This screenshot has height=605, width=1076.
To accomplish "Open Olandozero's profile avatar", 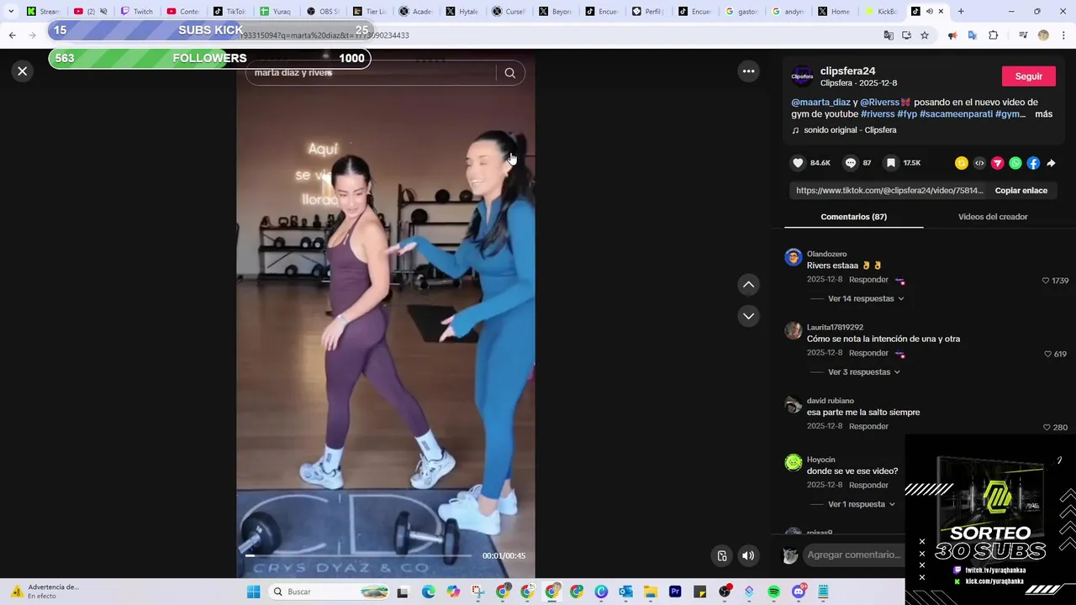I will [x=794, y=257].
